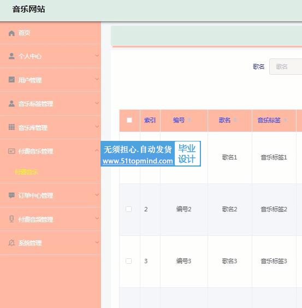Image resolution: width=302 pixels, height=308 pixels.
Task: Tick the select-all checkbox in the table header
Action: (129, 120)
